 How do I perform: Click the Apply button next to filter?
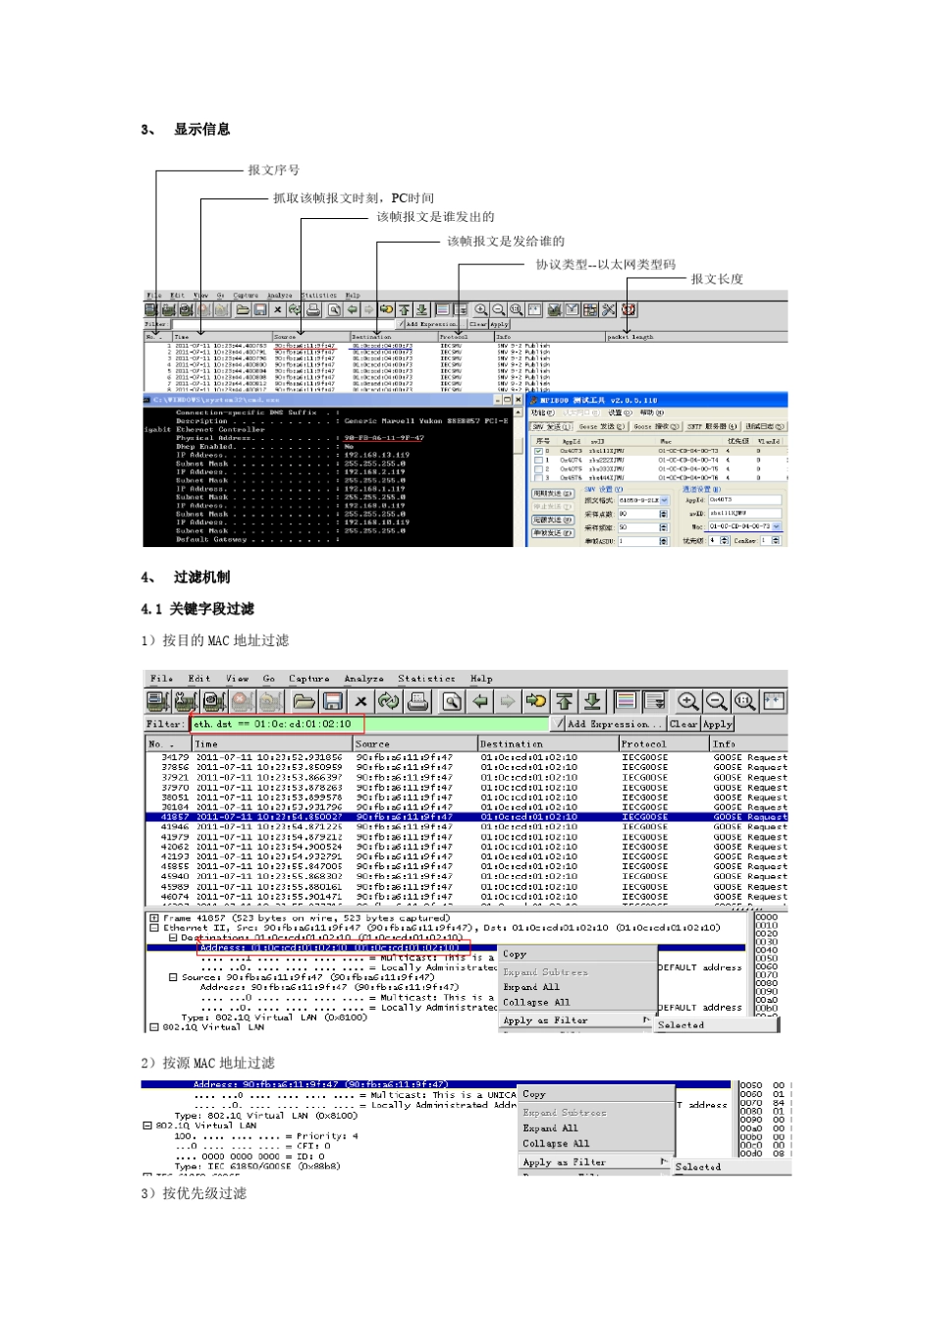pyautogui.click(x=718, y=724)
